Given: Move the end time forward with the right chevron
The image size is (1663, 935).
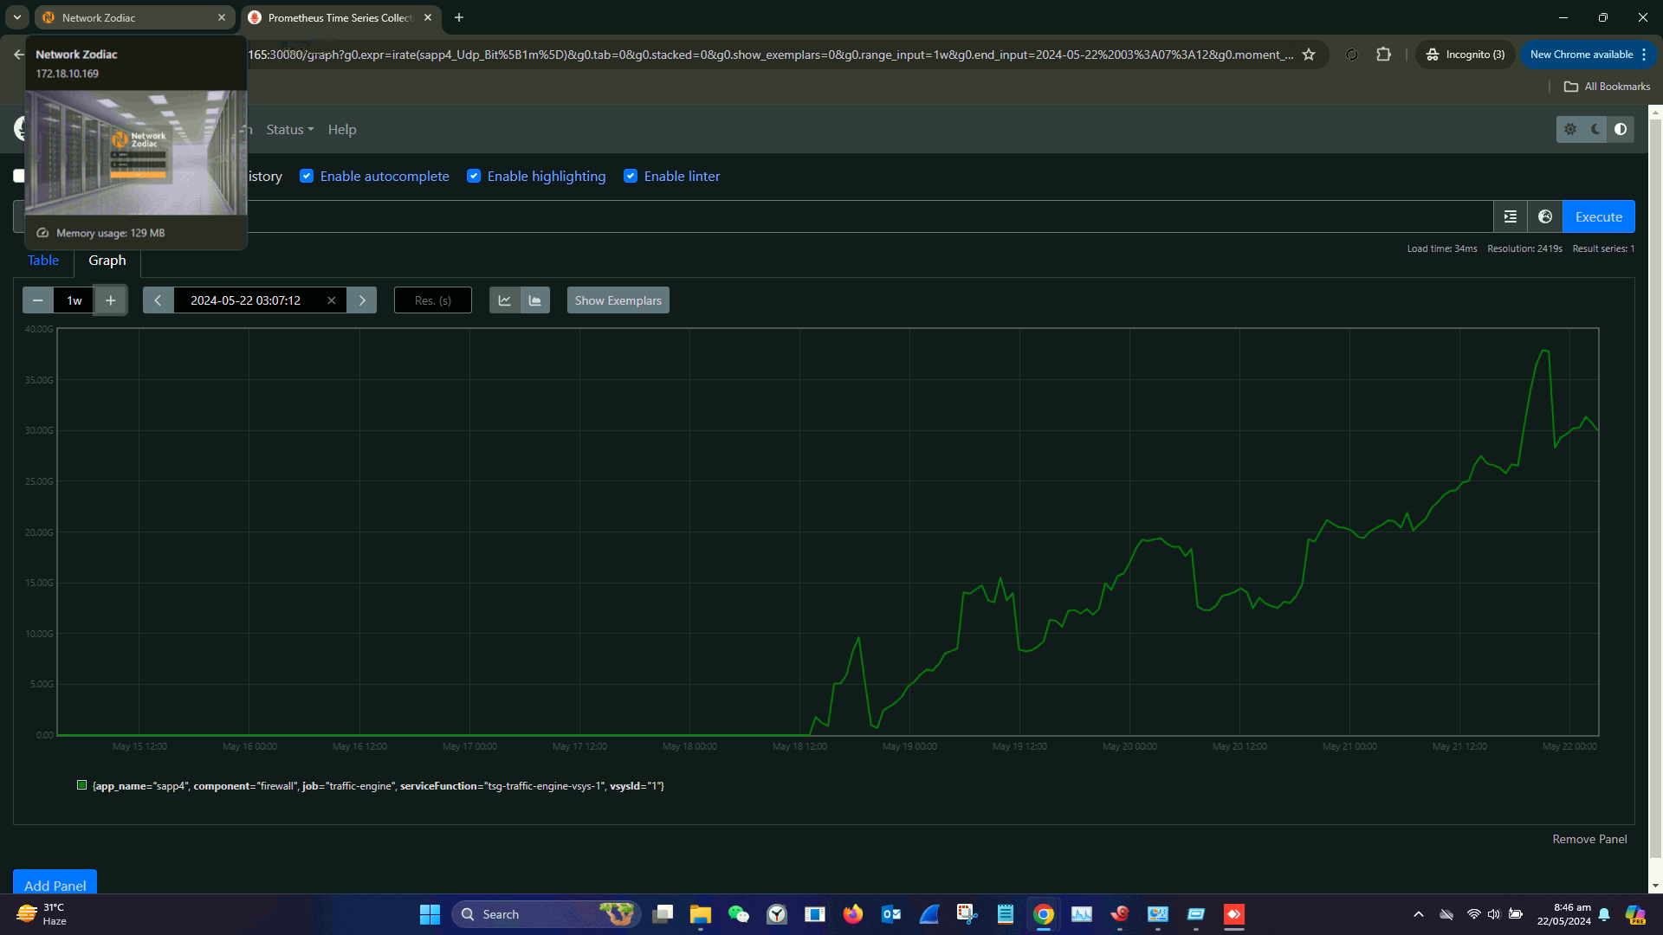Looking at the screenshot, I should (x=362, y=300).
